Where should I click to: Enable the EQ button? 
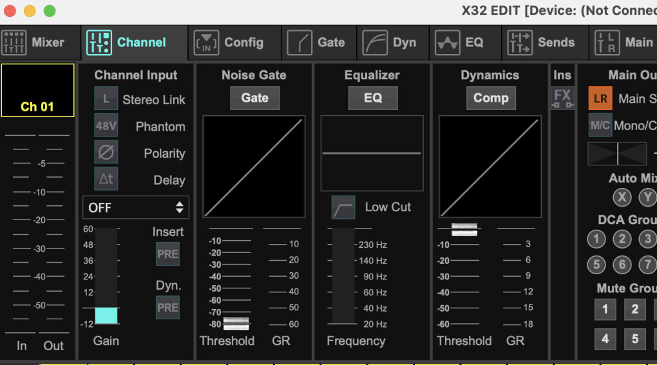(373, 98)
